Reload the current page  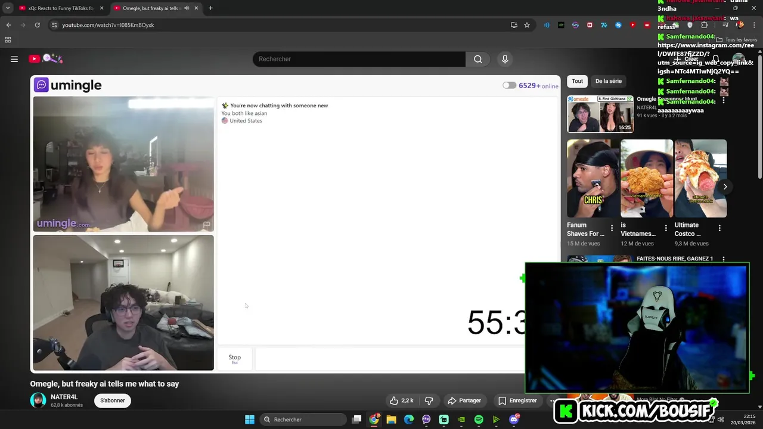tap(37, 25)
